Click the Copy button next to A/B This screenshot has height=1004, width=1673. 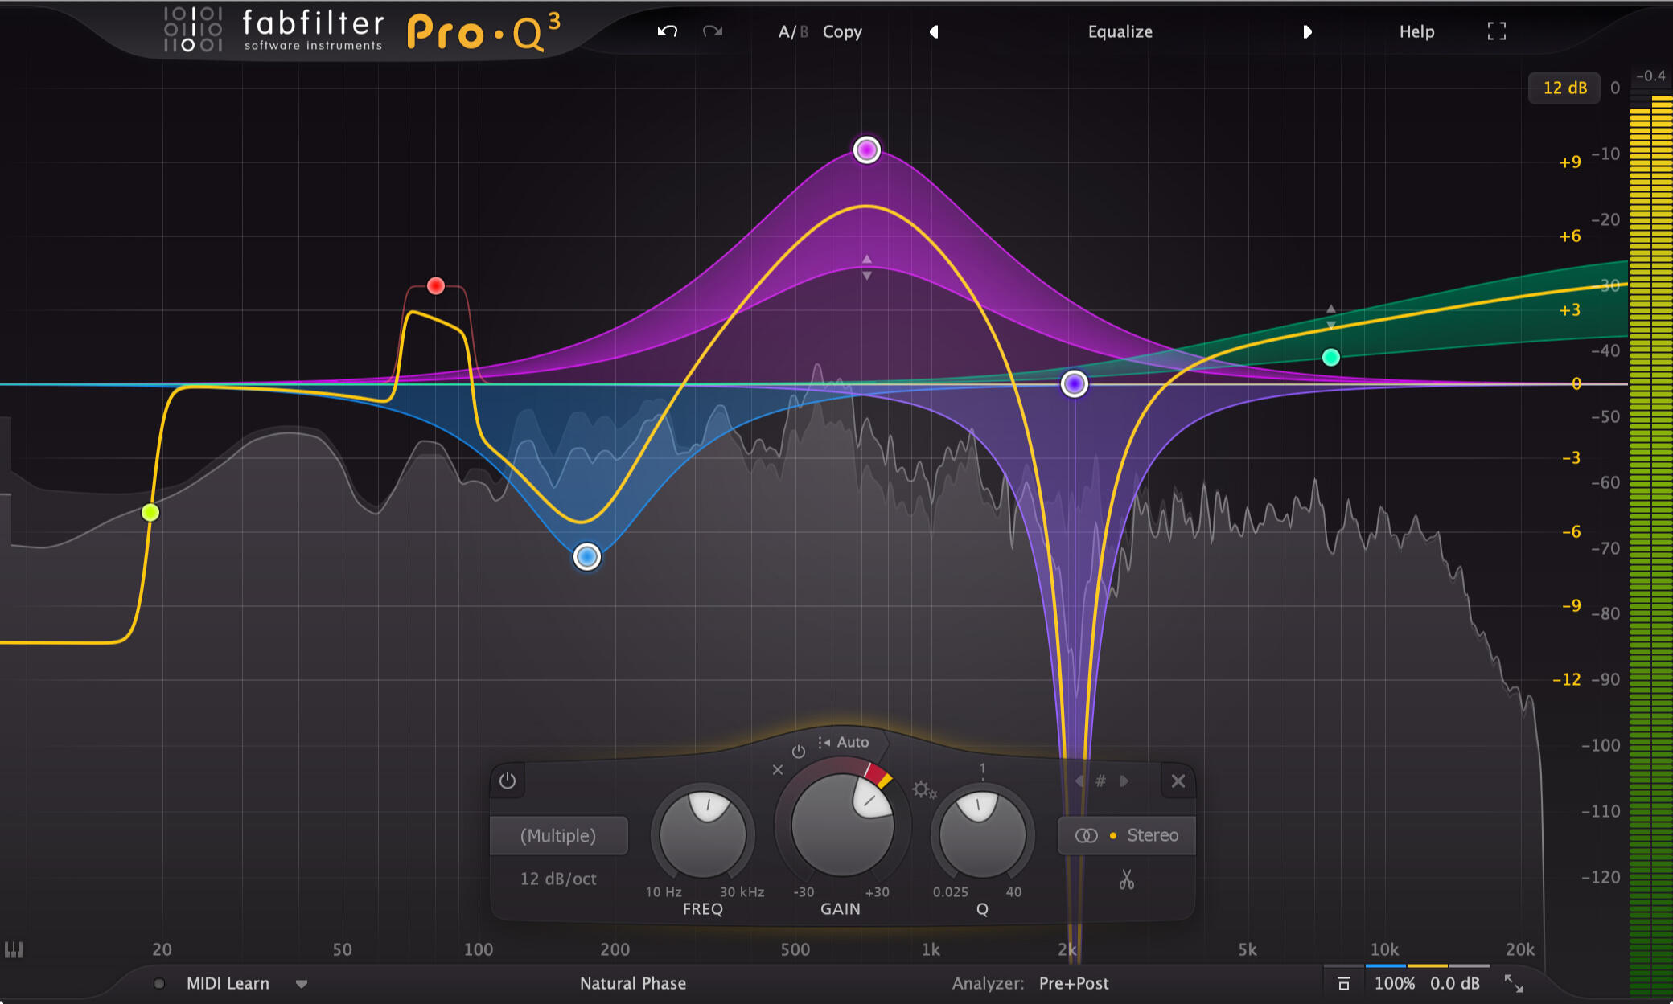pyautogui.click(x=842, y=32)
